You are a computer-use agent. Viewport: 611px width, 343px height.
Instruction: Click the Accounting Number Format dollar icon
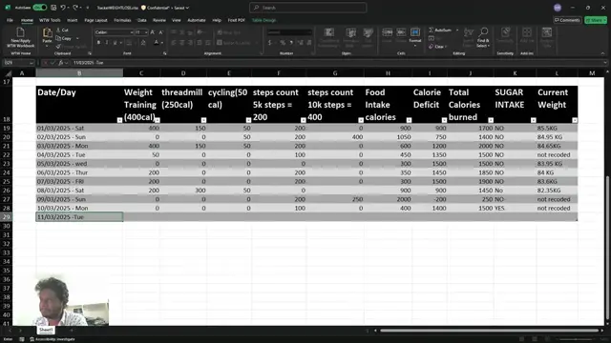point(269,42)
